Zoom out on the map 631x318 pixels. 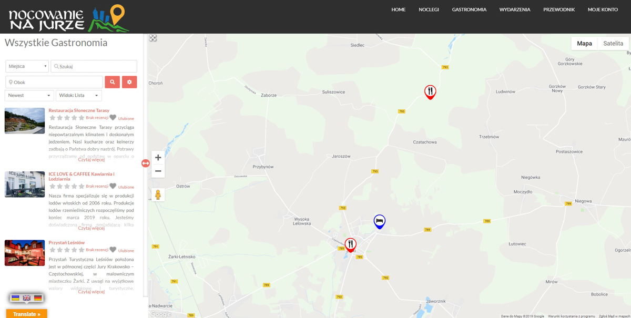click(158, 171)
